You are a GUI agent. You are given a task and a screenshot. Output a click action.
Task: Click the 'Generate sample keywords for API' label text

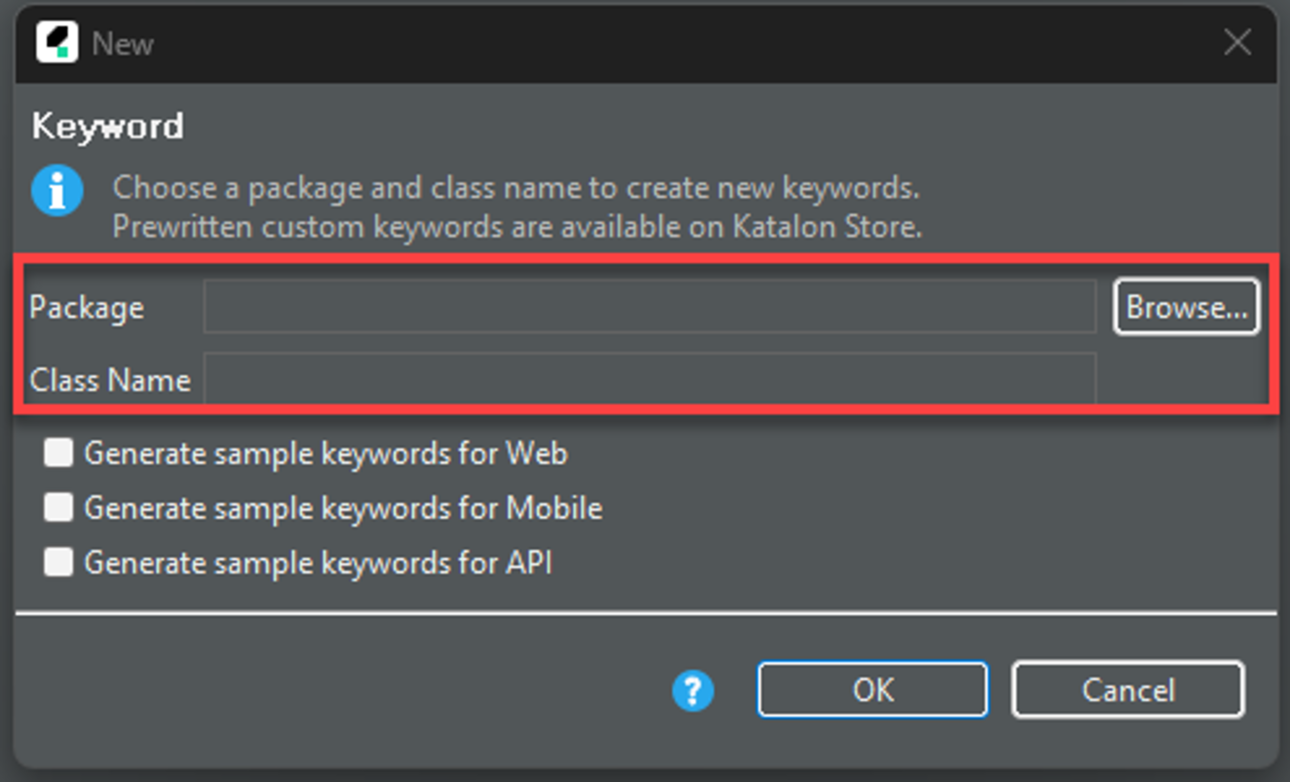(318, 563)
